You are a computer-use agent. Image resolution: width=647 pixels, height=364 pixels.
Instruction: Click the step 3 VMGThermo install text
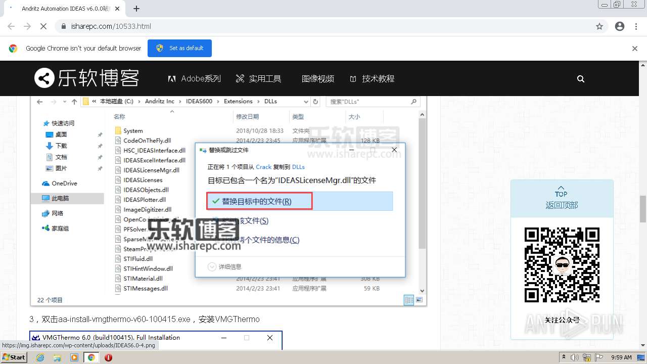pyautogui.click(x=145, y=320)
